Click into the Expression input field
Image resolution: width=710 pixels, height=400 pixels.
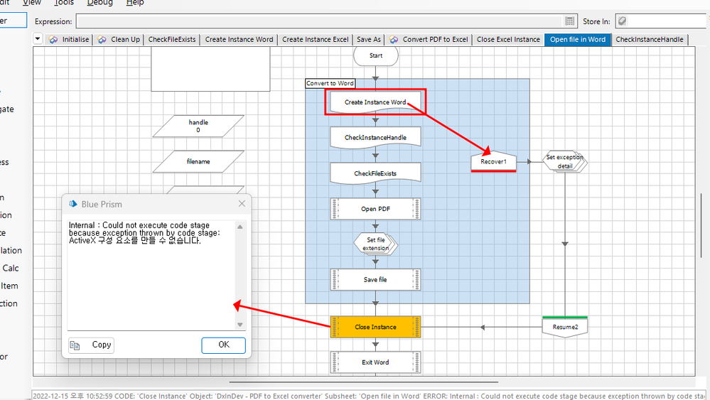320,21
